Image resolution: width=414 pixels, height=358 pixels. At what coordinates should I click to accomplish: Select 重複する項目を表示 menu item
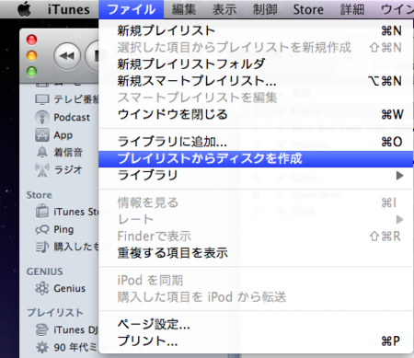(x=256, y=253)
